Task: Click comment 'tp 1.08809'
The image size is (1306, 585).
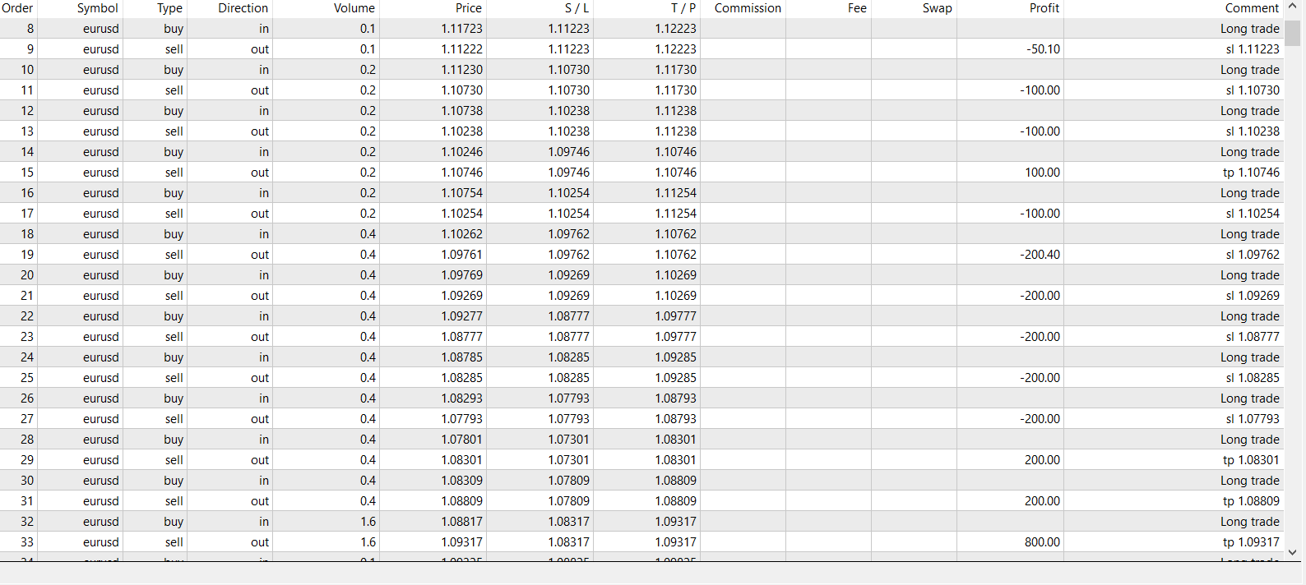Action: pos(1251,501)
